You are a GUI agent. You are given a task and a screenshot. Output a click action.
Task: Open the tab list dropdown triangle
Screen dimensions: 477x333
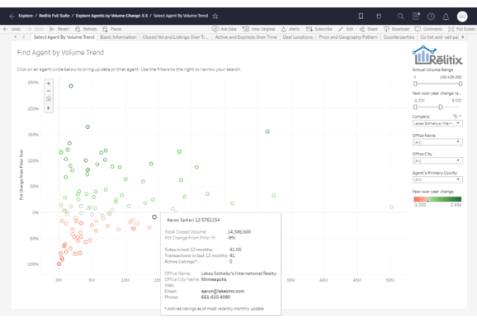(x=15, y=37)
